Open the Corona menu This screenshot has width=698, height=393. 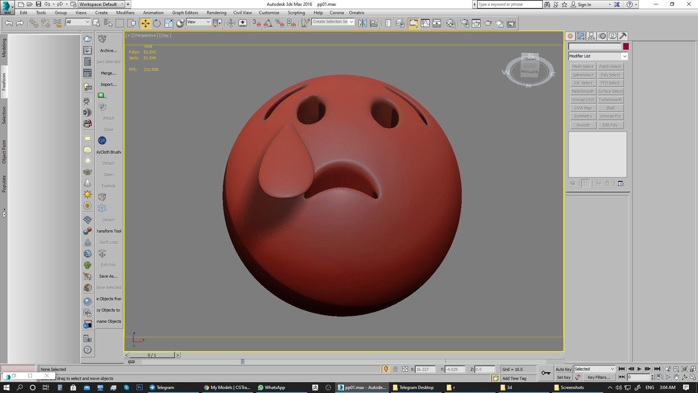tap(337, 13)
